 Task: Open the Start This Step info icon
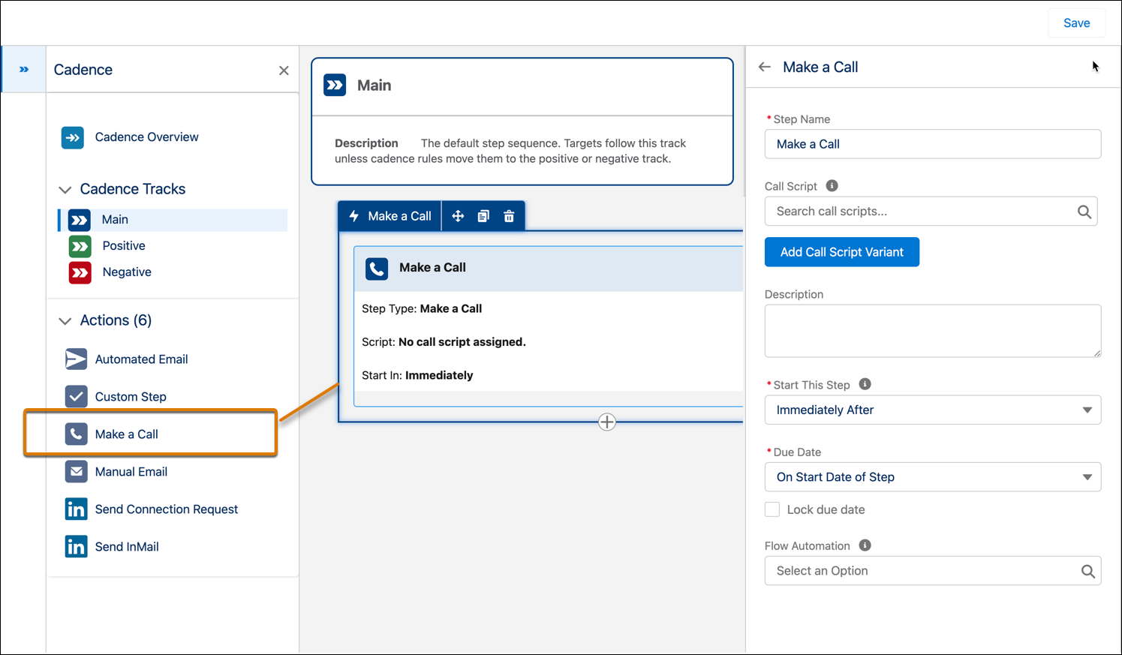point(865,384)
